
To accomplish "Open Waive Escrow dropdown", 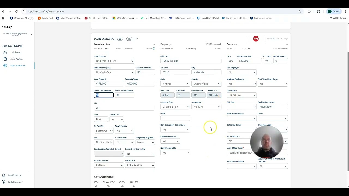I will tap(124, 131).
